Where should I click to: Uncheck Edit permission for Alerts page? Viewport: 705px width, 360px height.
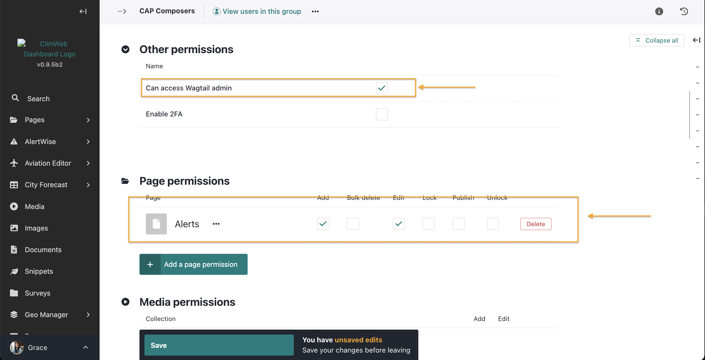399,224
